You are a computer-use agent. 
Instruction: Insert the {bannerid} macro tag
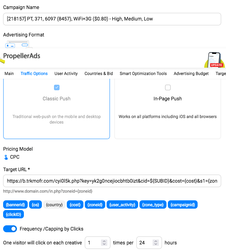(15, 204)
